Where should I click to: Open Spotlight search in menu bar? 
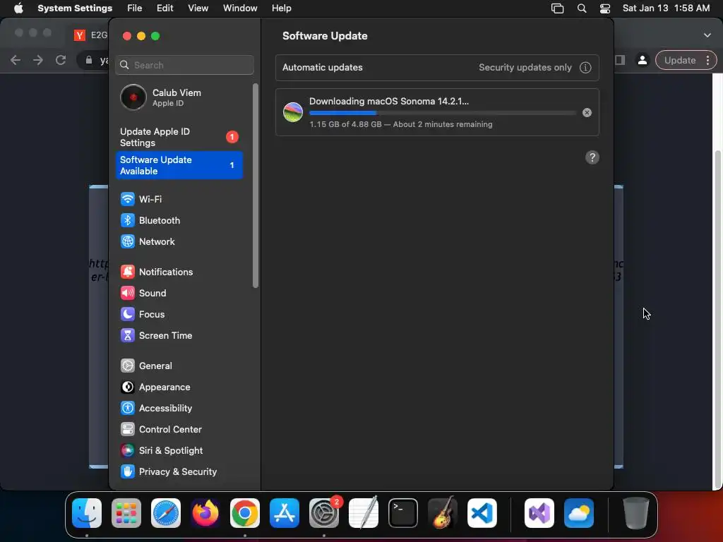point(582,8)
